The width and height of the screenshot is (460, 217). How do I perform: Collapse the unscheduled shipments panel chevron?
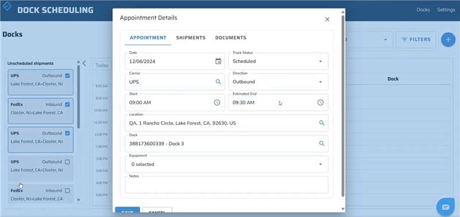[x=84, y=63]
